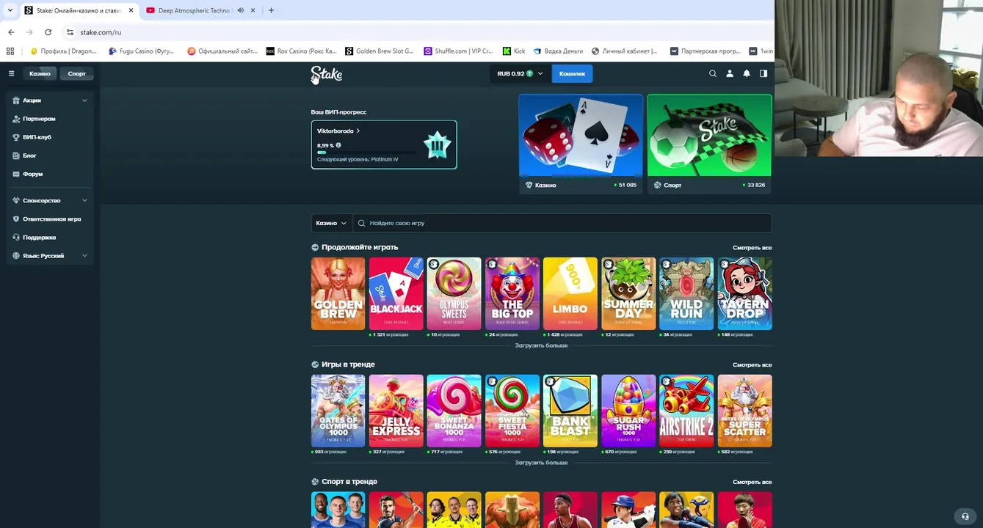Expand the Акции sidebar section

tap(50, 100)
